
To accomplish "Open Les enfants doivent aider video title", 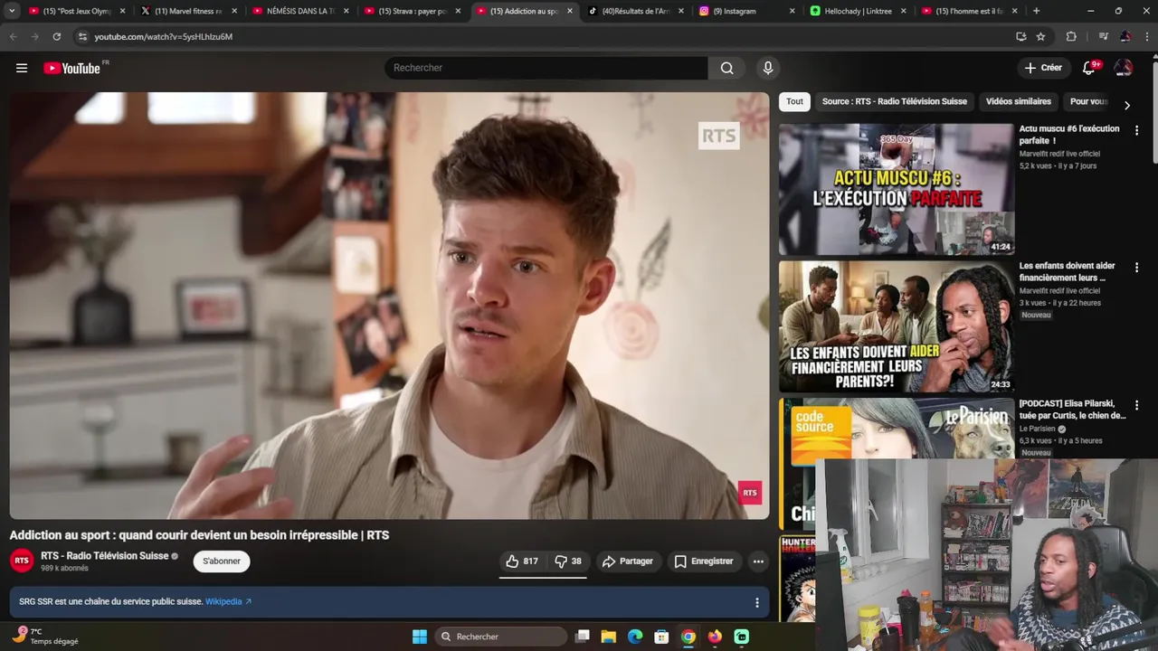I will [x=1068, y=272].
